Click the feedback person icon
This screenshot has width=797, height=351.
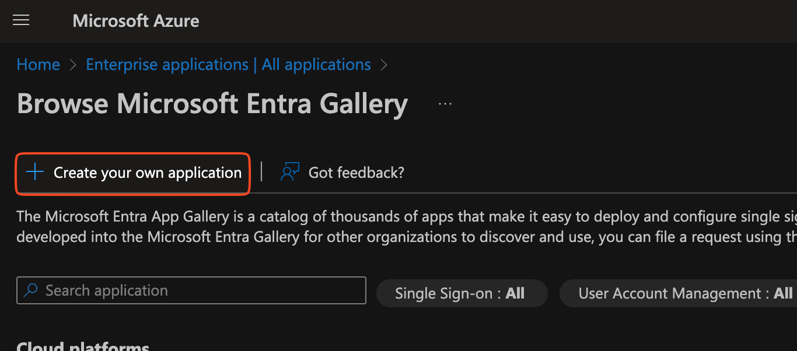(289, 173)
